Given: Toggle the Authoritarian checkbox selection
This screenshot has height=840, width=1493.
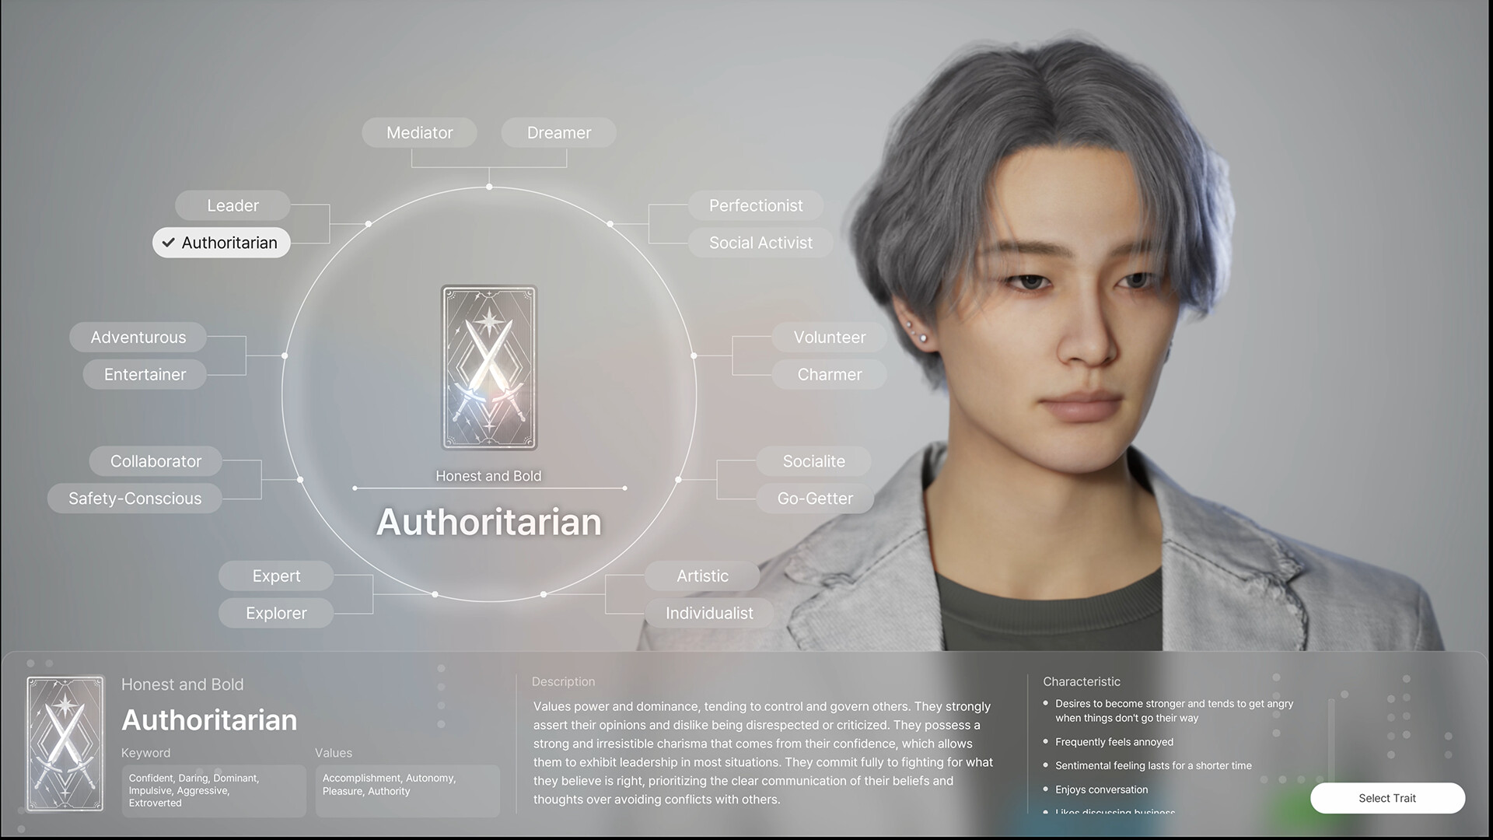Looking at the screenshot, I should click(x=219, y=242).
